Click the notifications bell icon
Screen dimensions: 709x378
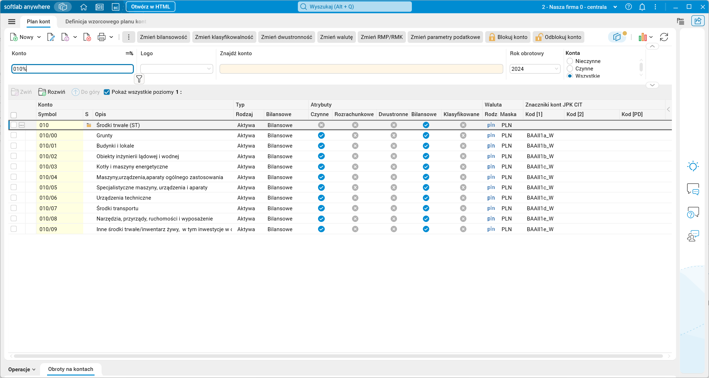[x=642, y=7]
